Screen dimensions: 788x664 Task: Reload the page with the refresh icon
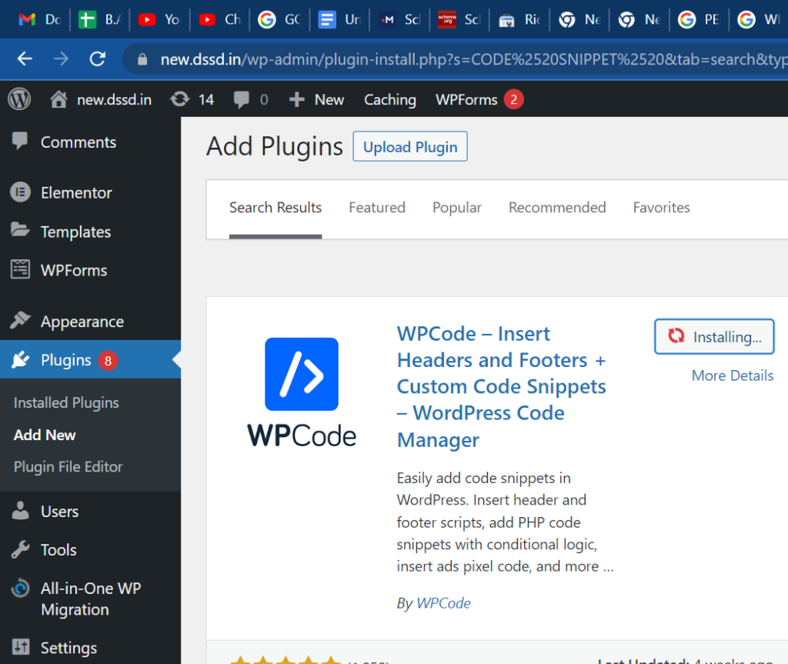coord(98,59)
